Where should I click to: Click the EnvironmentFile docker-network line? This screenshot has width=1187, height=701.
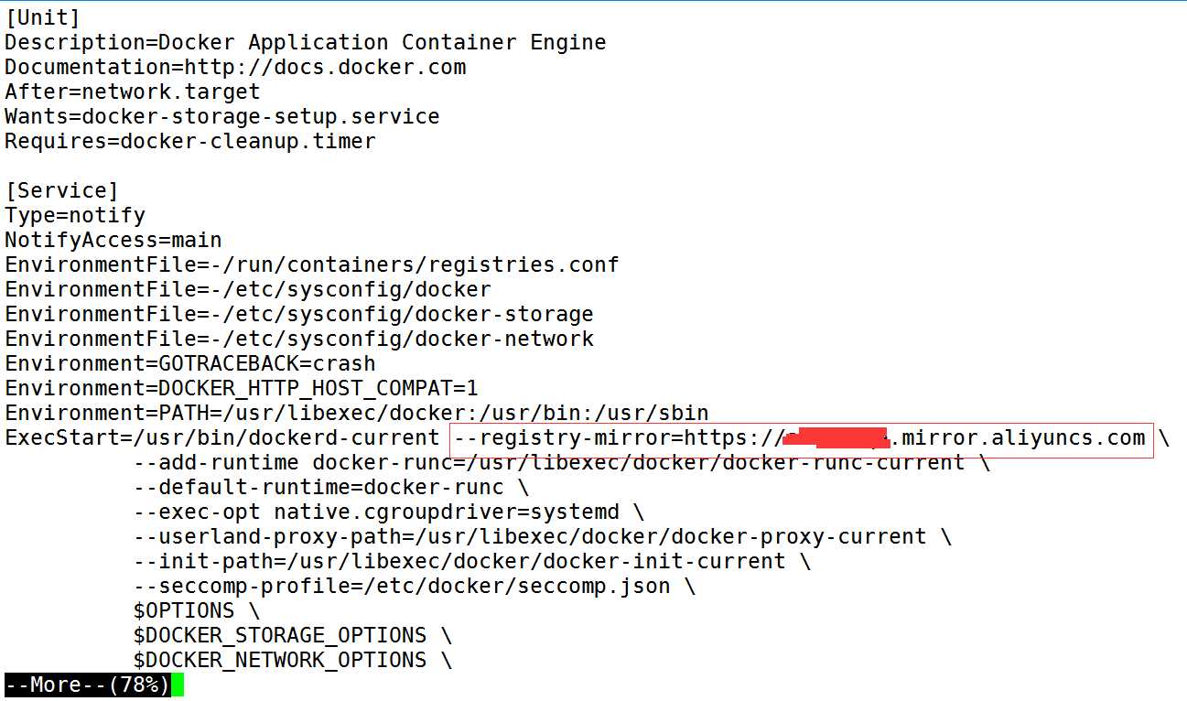[x=299, y=339]
